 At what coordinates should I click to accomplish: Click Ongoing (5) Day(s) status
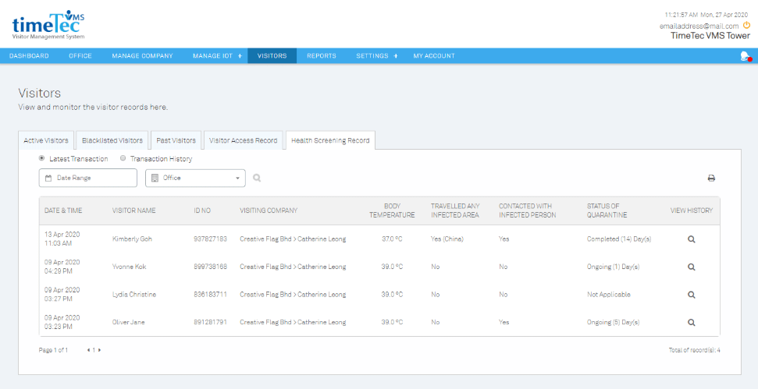pos(613,323)
